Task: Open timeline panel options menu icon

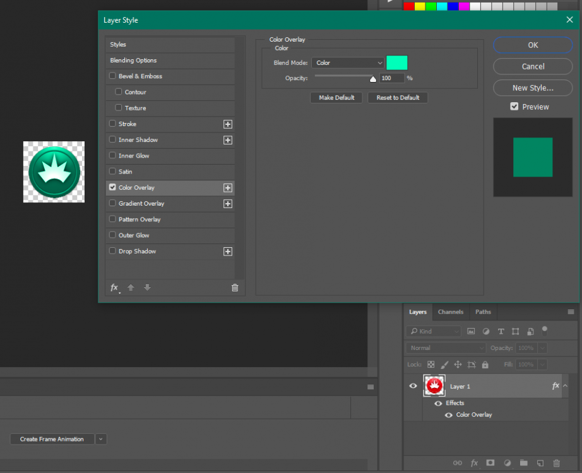Action: click(x=371, y=387)
